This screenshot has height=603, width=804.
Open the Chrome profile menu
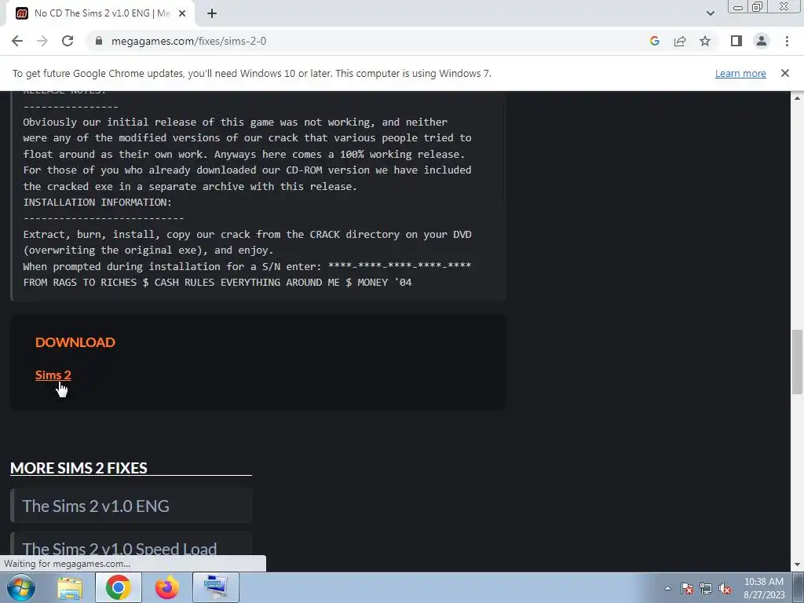click(x=762, y=41)
